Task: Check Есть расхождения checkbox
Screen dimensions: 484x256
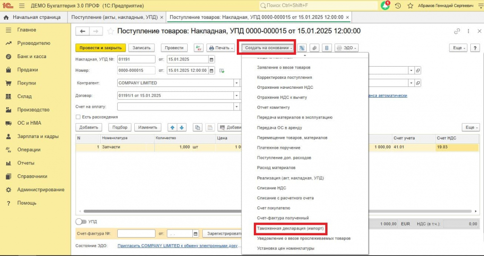Action: [78, 117]
